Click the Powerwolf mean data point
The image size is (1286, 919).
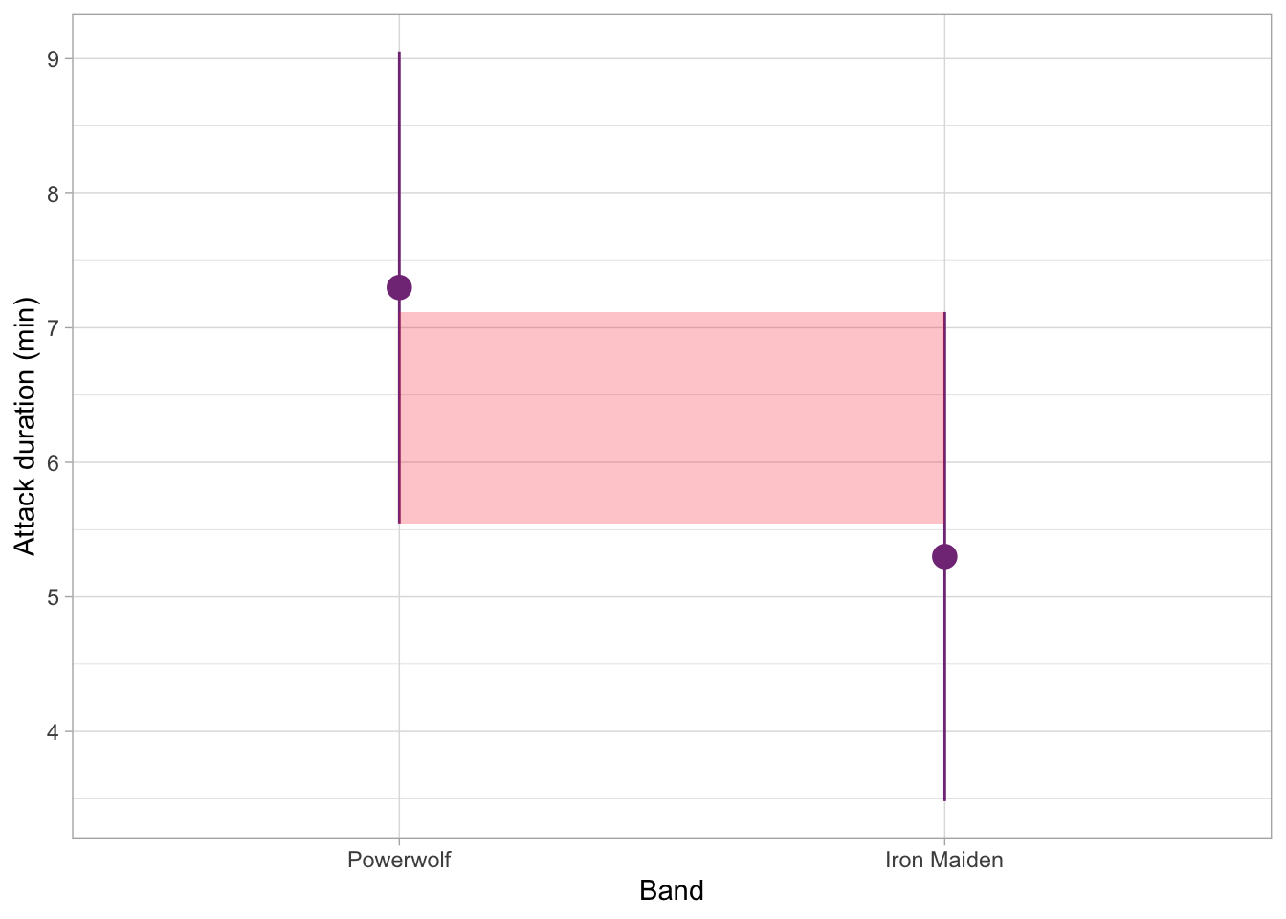coord(399,287)
